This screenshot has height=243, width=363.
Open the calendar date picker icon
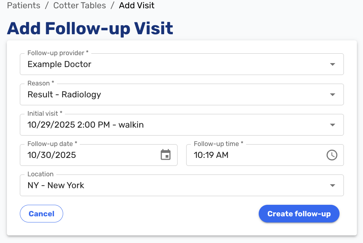[x=166, y=155]
